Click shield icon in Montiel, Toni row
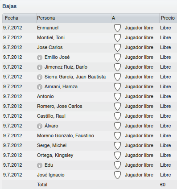This screenshot has height=189, width=177. [117, 38]
